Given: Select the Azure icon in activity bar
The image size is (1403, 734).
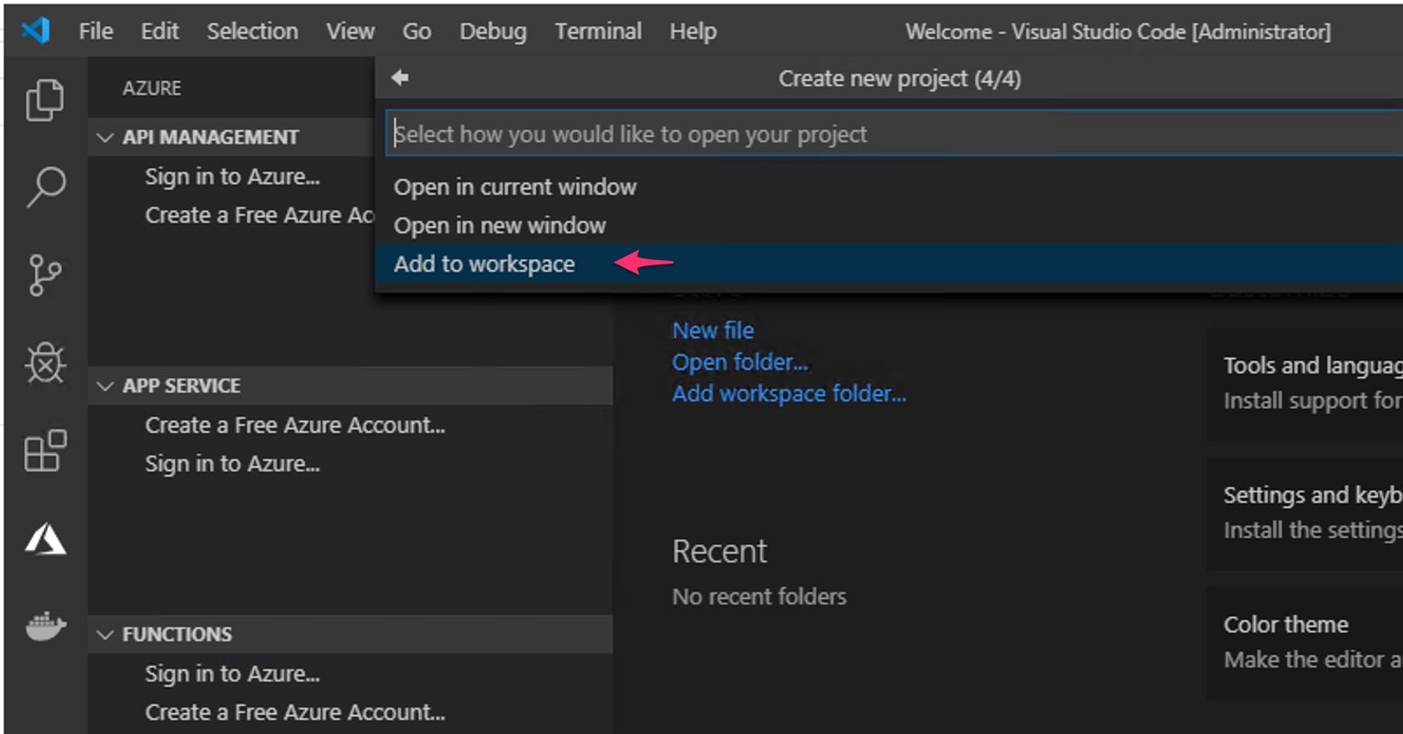Looking at the screenshot, I should pos(45,540).
